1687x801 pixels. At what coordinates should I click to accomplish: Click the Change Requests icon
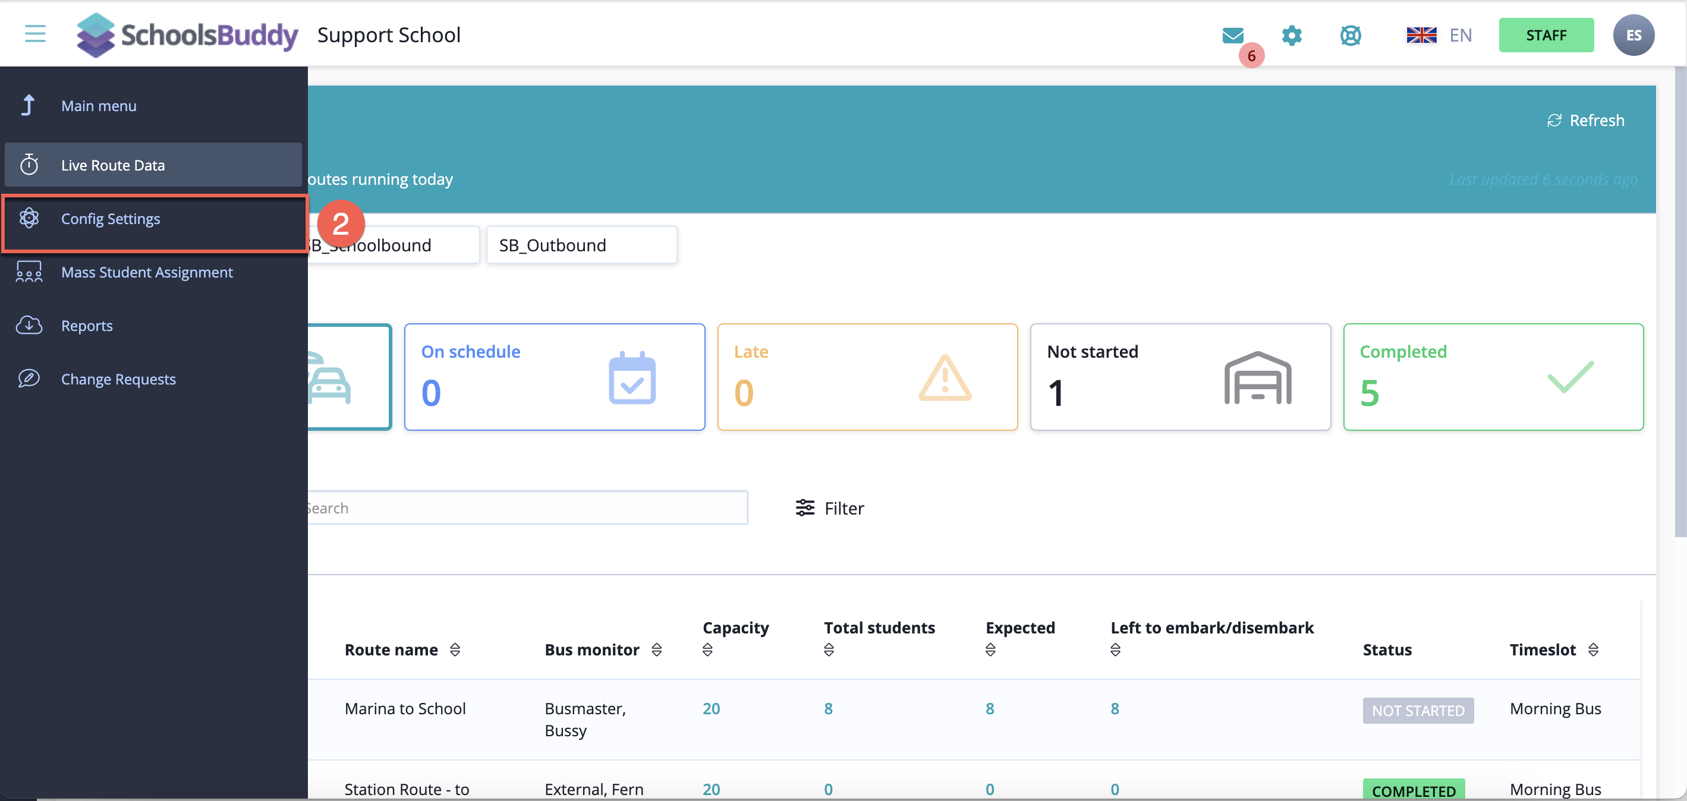(29, 379)
